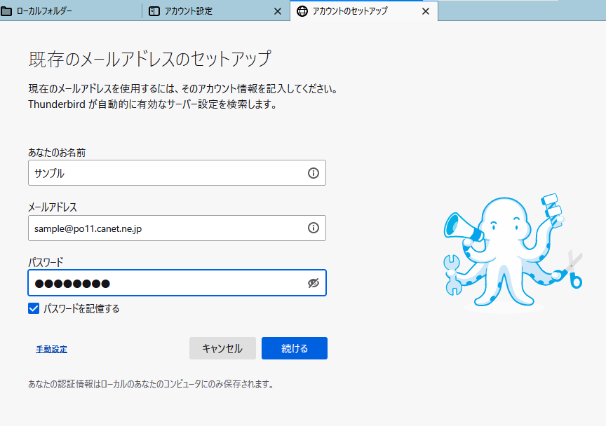Screen dimensions: 606x426
Task: Open the アカウント設定 tab
Action: point(189,11)
